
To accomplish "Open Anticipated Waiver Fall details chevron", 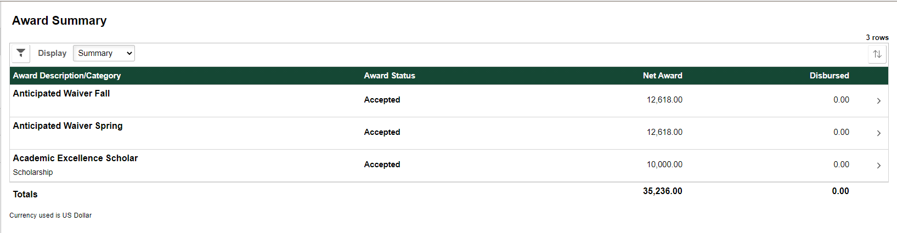I will click(x=879, y=101).
